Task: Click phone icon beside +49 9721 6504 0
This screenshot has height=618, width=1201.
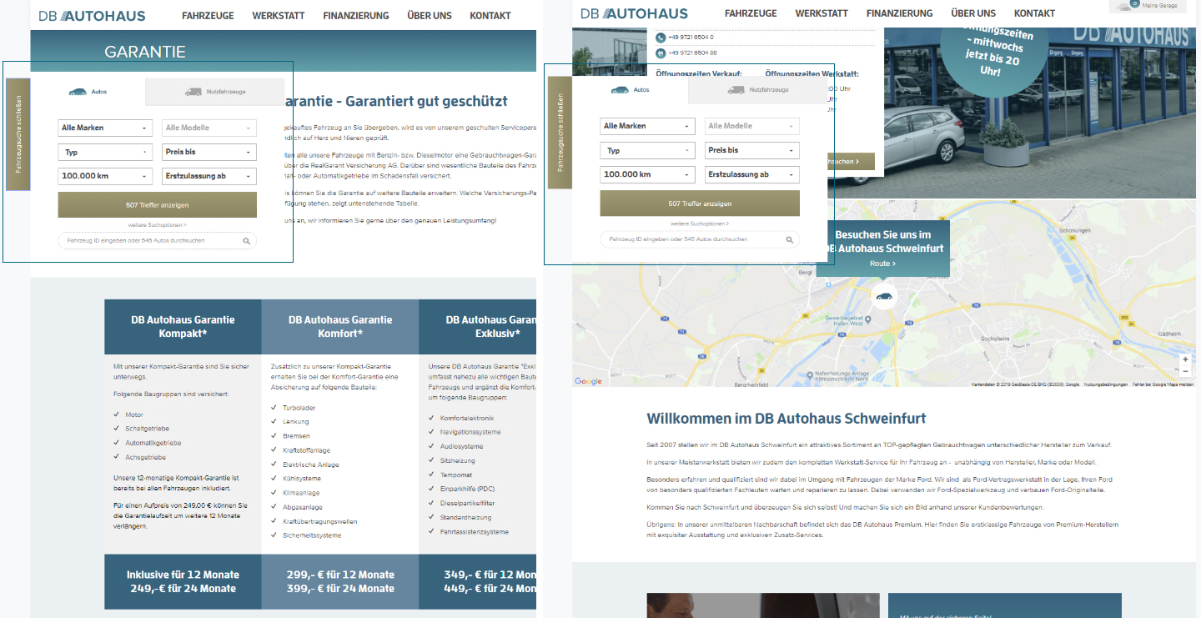Action: 661,38
